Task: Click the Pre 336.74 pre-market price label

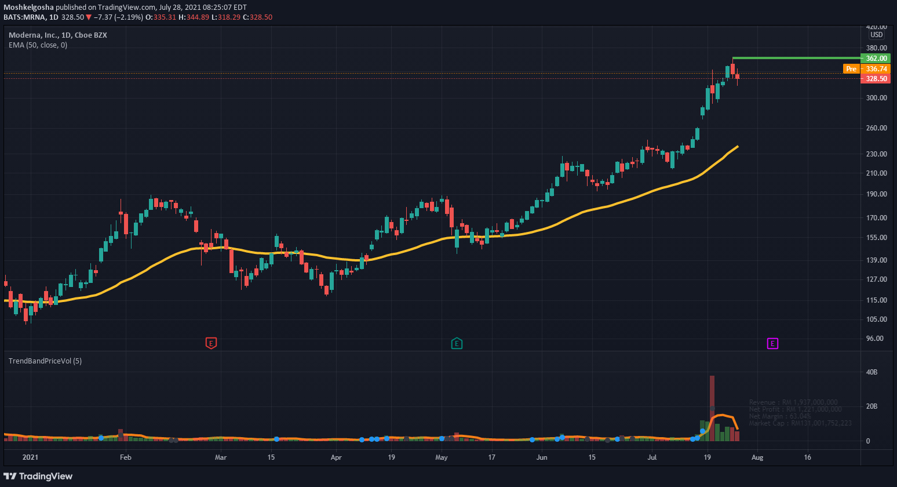Action: [x=866, y=68]
